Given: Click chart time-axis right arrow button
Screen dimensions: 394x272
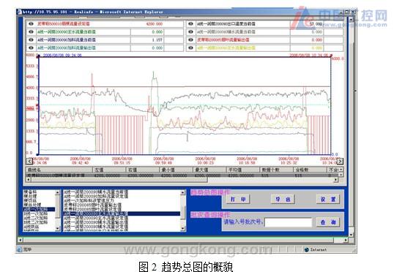Looking at the screenshot, I should [x=340, y=161].
